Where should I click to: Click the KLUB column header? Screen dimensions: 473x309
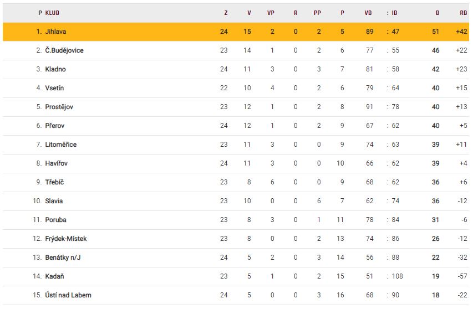click(53, 13)
